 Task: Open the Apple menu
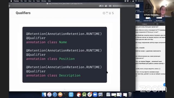click(x=11, y=1)
